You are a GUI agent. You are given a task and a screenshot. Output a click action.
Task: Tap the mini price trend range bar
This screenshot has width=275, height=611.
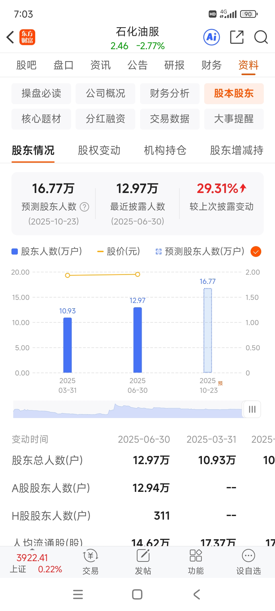click(128, 409)
